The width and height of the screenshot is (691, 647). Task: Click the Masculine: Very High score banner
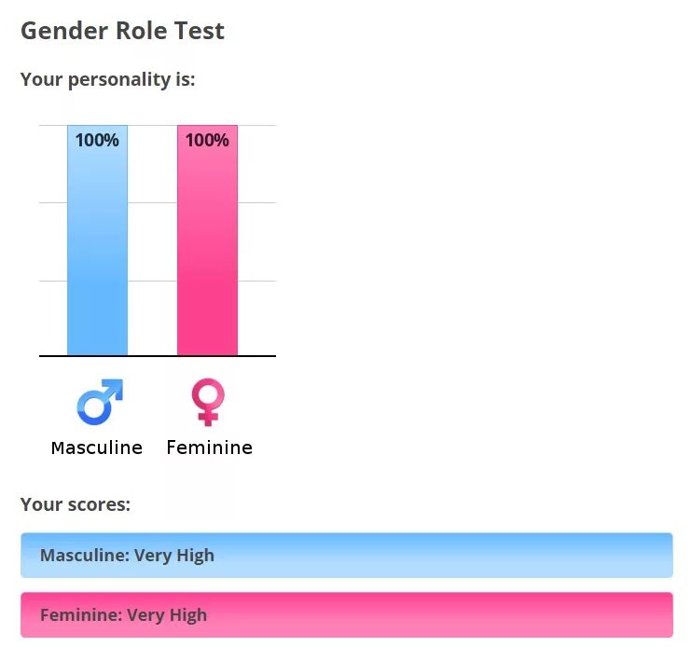click(x=347, y=555)
